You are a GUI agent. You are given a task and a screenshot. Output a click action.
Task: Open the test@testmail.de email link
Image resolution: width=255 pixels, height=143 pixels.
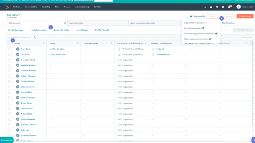click(57, 49)
